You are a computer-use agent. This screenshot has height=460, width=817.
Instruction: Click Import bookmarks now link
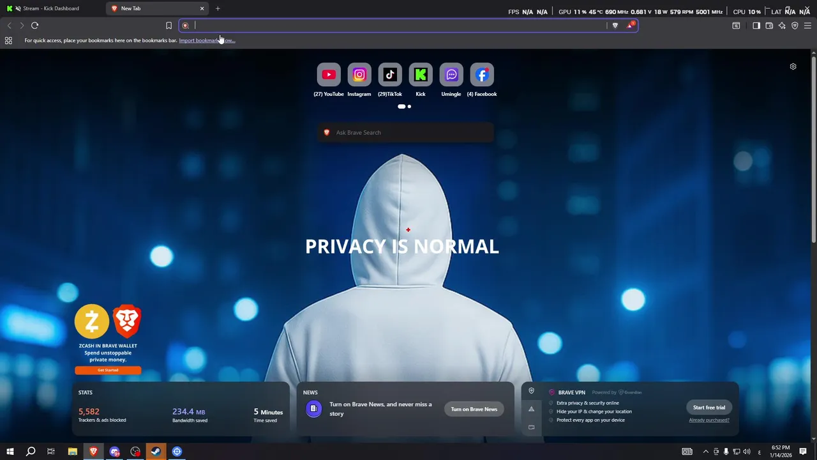click(207, 40)
